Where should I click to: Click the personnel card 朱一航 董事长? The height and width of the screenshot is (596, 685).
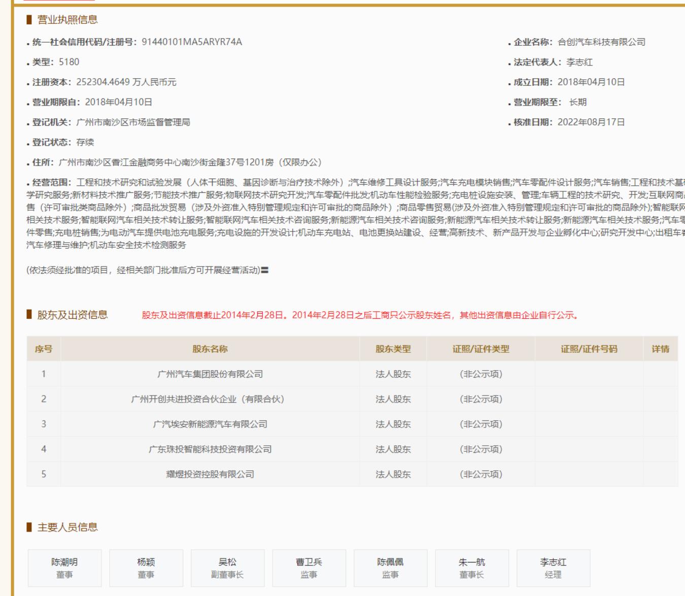pos(472,568)
